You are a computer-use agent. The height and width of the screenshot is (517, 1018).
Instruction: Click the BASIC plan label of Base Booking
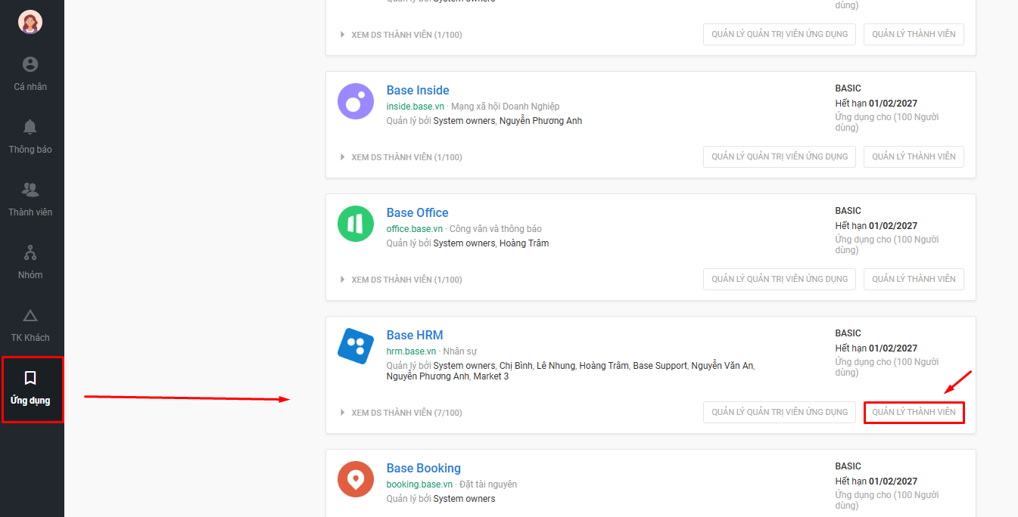tap(848, 466)
